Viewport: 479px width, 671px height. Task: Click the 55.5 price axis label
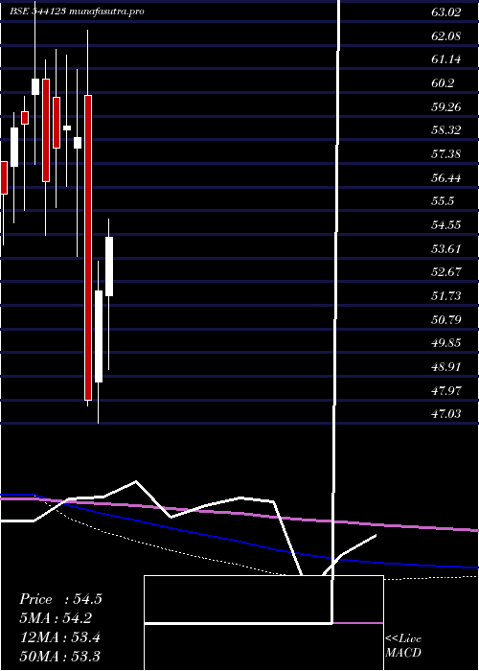(x=443, y=201)
